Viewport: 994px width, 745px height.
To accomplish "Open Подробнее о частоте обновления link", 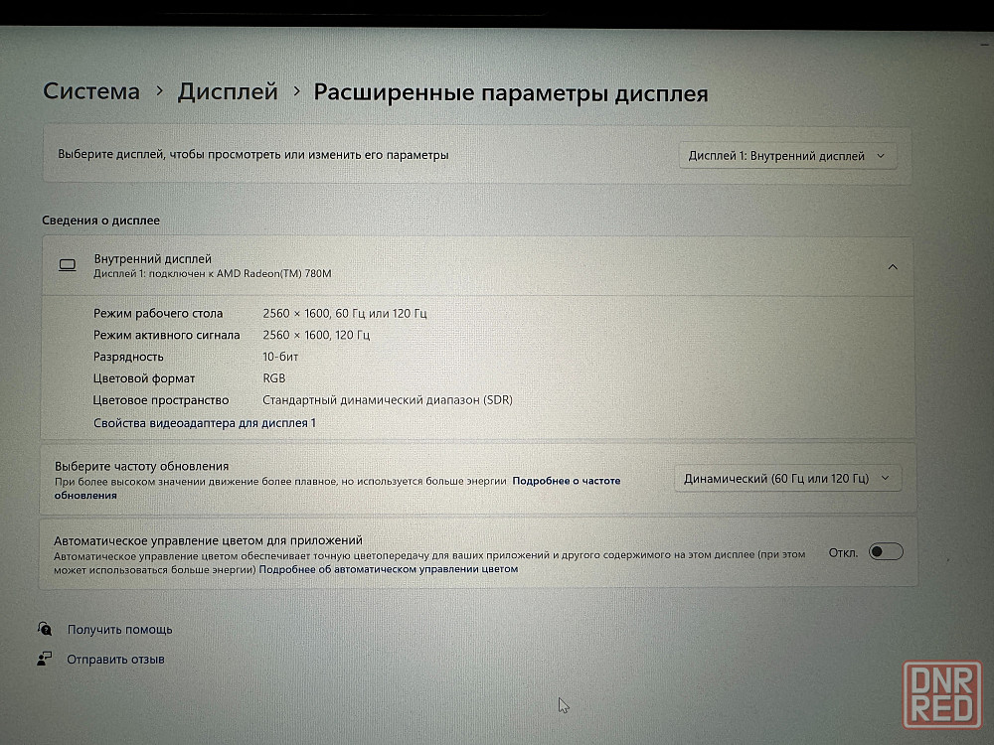I will click(x=566, y=481).
